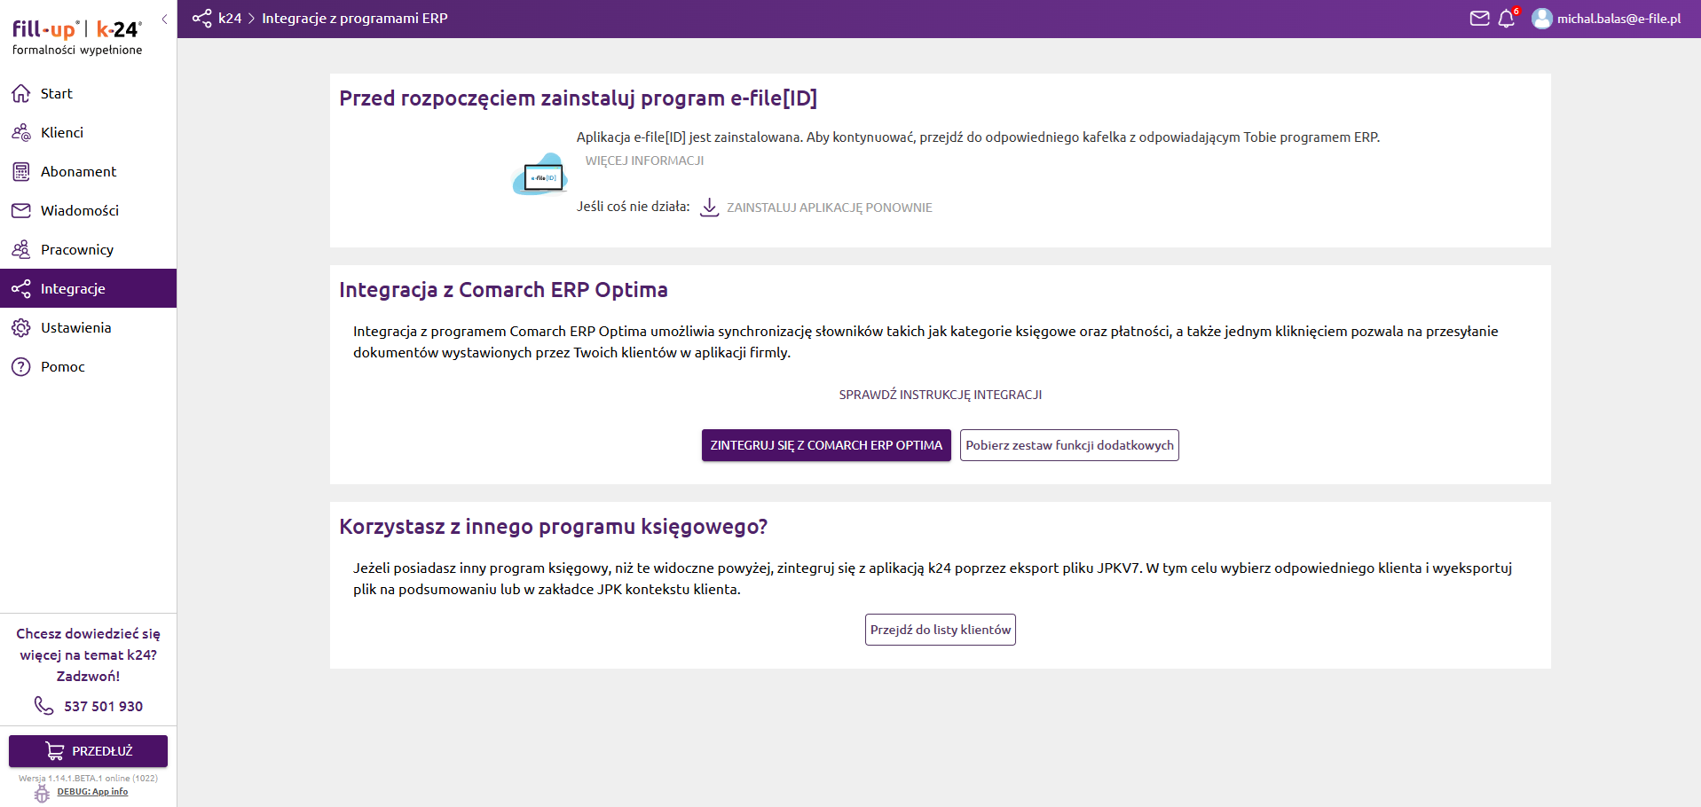This screenshot has height=807, width=1701.
Task: Click the breadcrumb share icon in header
Action: point(202,18)
